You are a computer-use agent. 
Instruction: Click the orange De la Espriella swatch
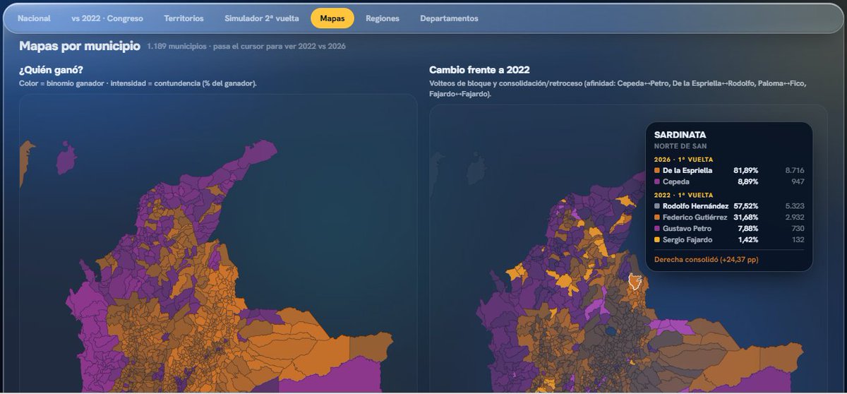657,171
